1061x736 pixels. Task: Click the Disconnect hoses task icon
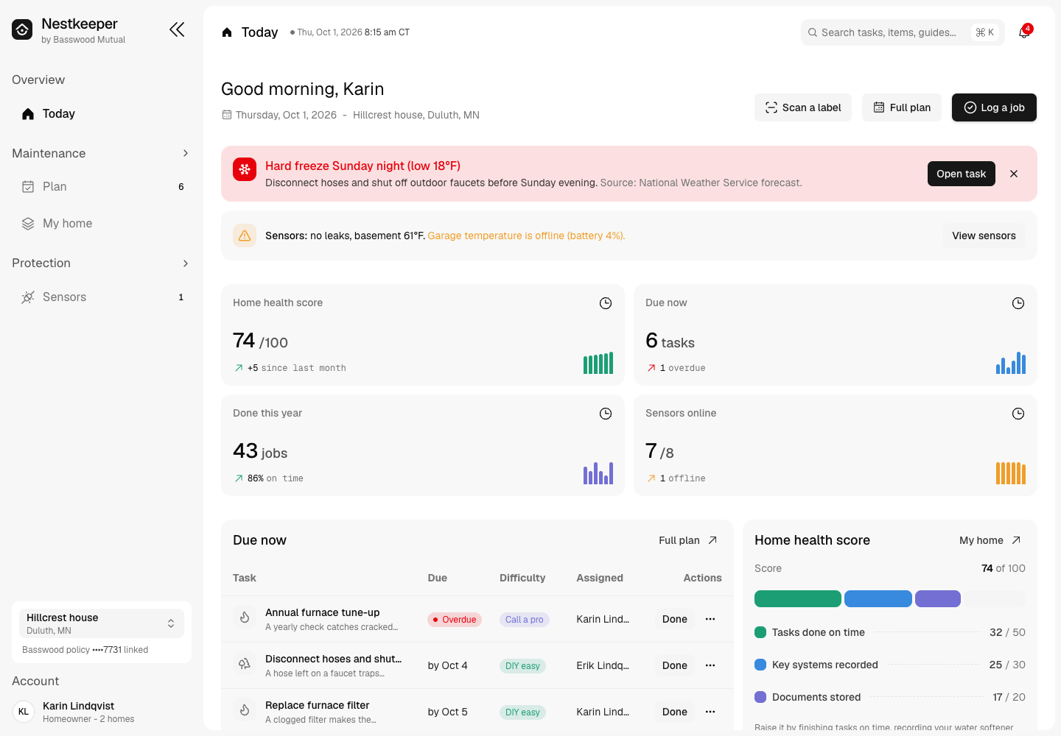[x=245, y=665]
